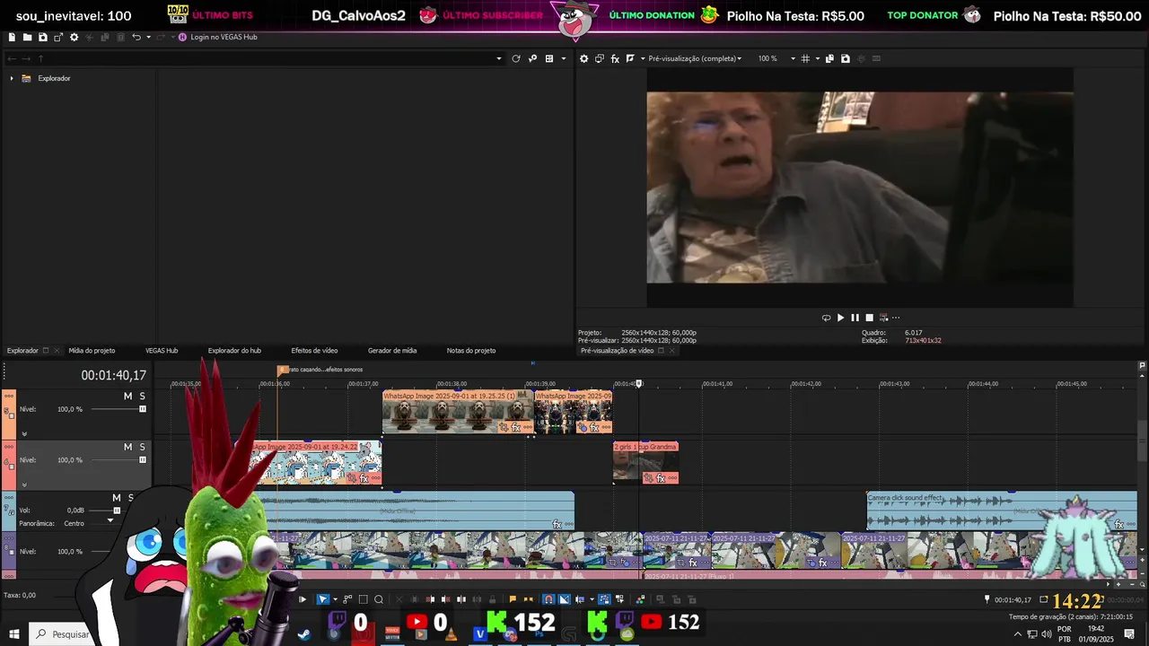Open the Notas do projeto tab

coord(471,351)
